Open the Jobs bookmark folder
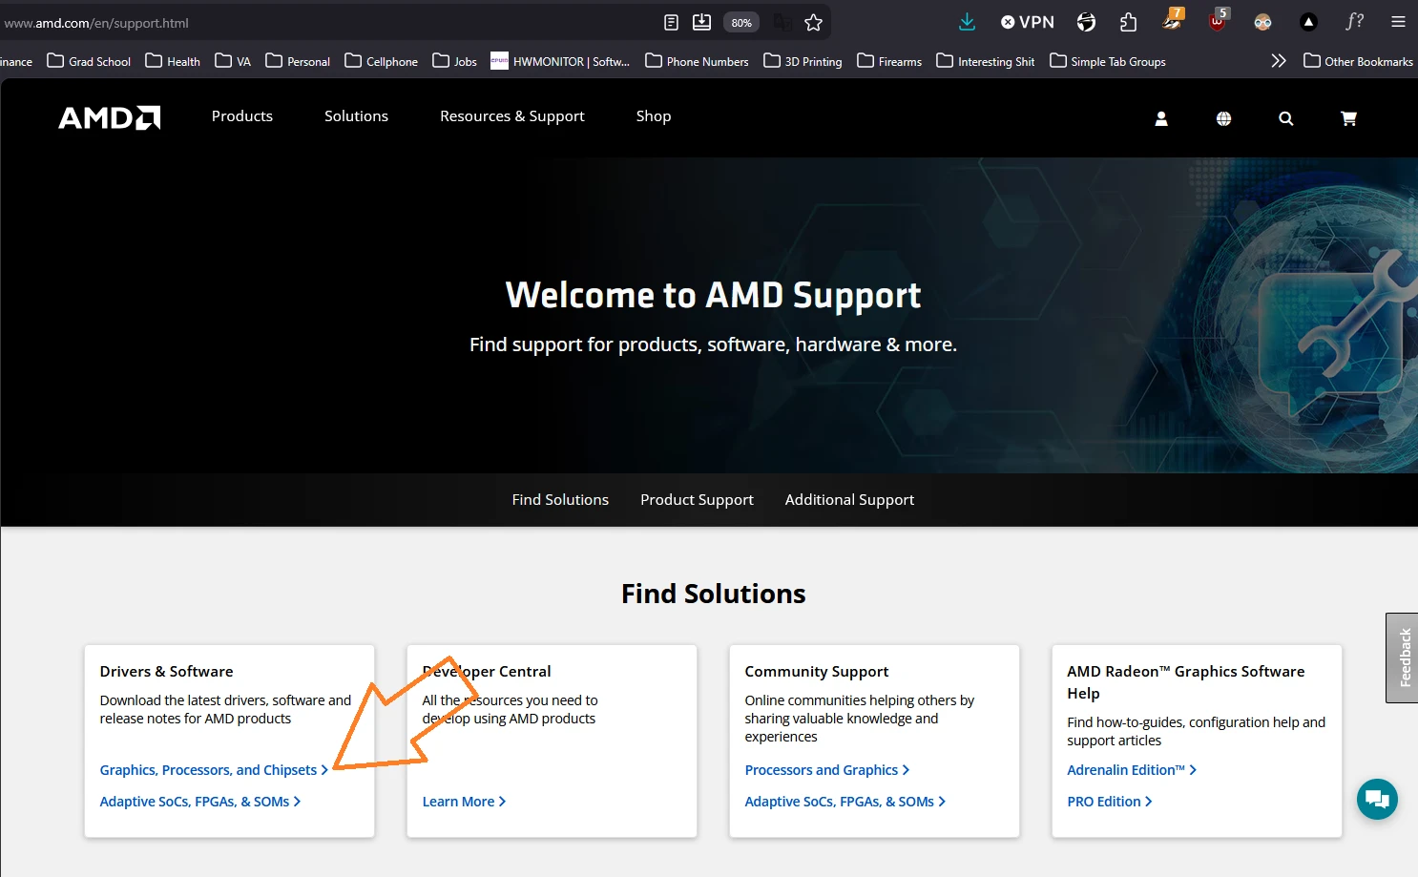Screen dimensions: 1418x877 click(454, 61)
